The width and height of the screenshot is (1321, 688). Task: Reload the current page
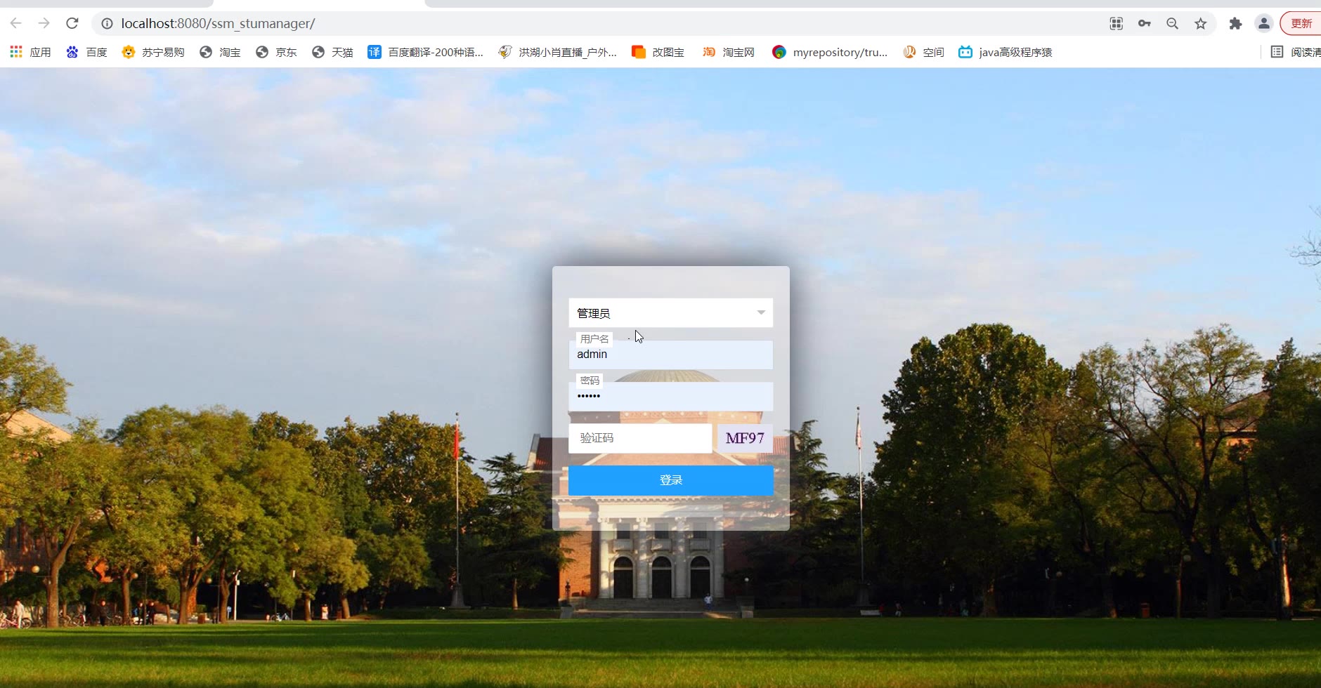coord(72,23)
